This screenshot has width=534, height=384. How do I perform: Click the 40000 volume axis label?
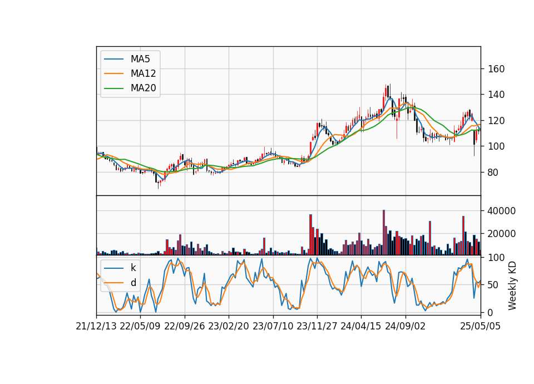502,211
